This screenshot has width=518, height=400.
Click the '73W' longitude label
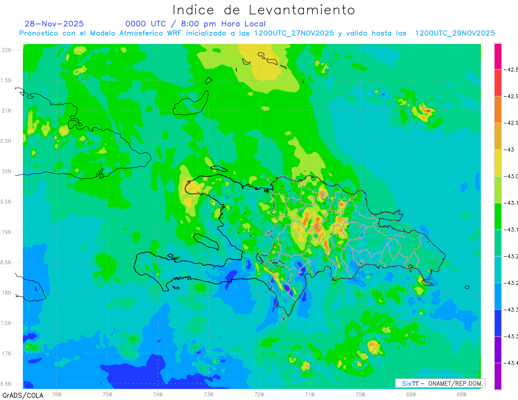(208, 394)
